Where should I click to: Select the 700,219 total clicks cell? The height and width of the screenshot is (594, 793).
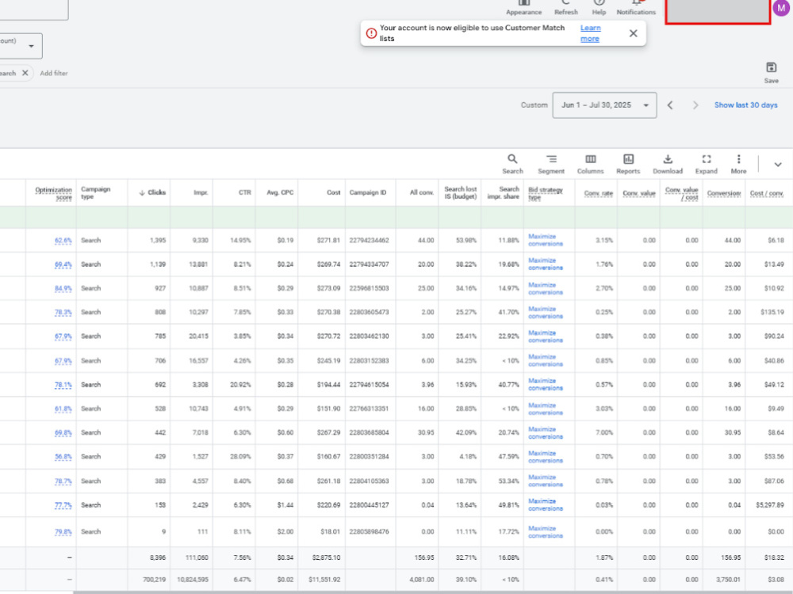click(x=155, y=580)
